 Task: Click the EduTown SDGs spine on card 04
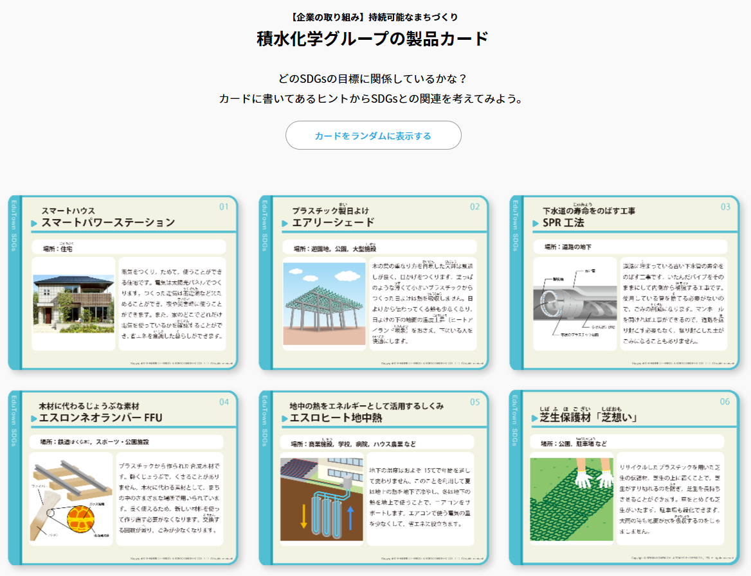point(14,421)
